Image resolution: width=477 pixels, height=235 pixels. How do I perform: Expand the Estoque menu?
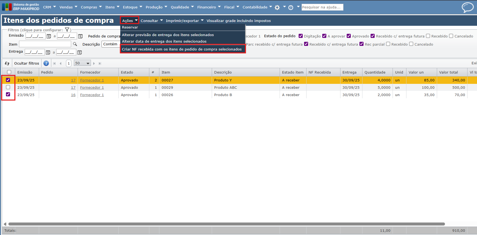tap(132, 7)
